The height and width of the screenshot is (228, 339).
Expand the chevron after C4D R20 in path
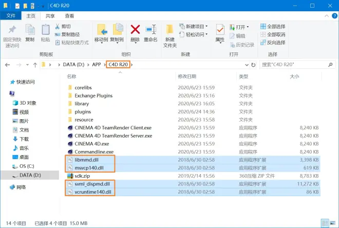pos(132,65)
